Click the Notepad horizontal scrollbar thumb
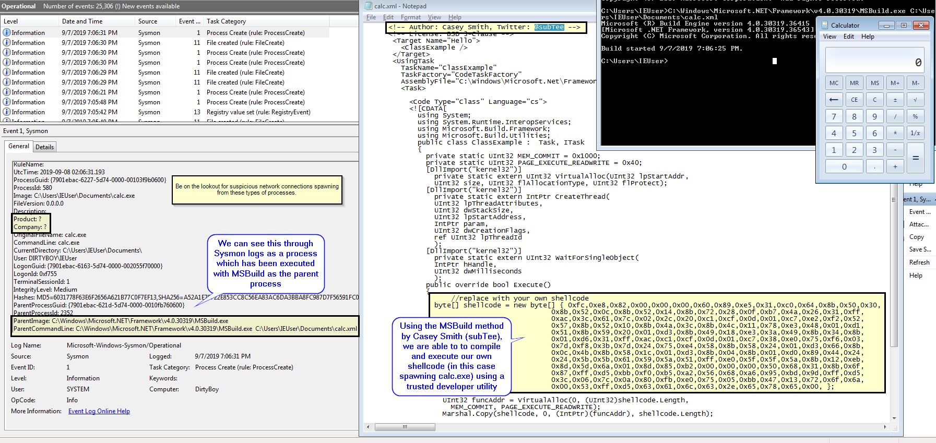The height and width of the screenshot is (443, 936). pos(405,427)
